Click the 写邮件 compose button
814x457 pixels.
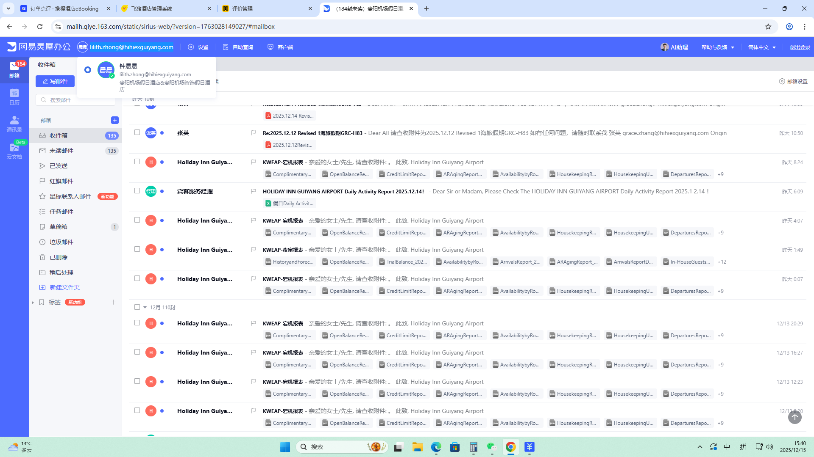click(x=55, y=81)
